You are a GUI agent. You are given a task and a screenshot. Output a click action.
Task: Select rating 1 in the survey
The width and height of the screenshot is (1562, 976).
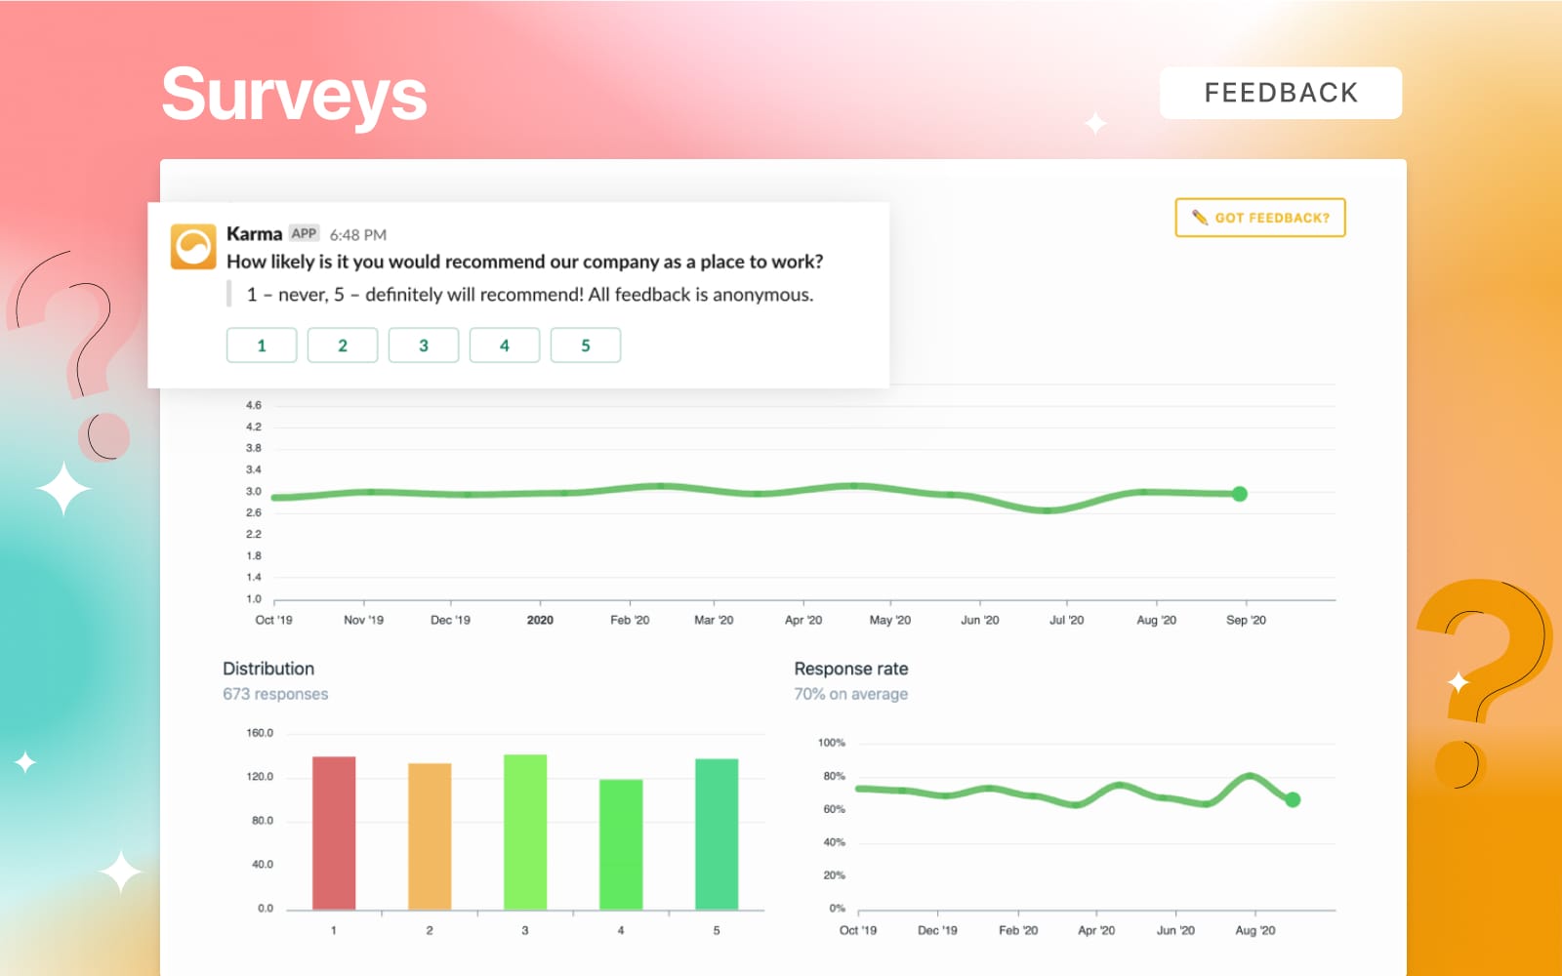point(262,346)
